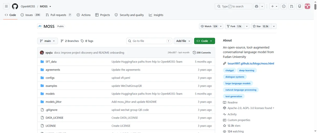Select the deep-learning topic tag
The width and height of the screenshot is (317, 133).
click(247, 70)
